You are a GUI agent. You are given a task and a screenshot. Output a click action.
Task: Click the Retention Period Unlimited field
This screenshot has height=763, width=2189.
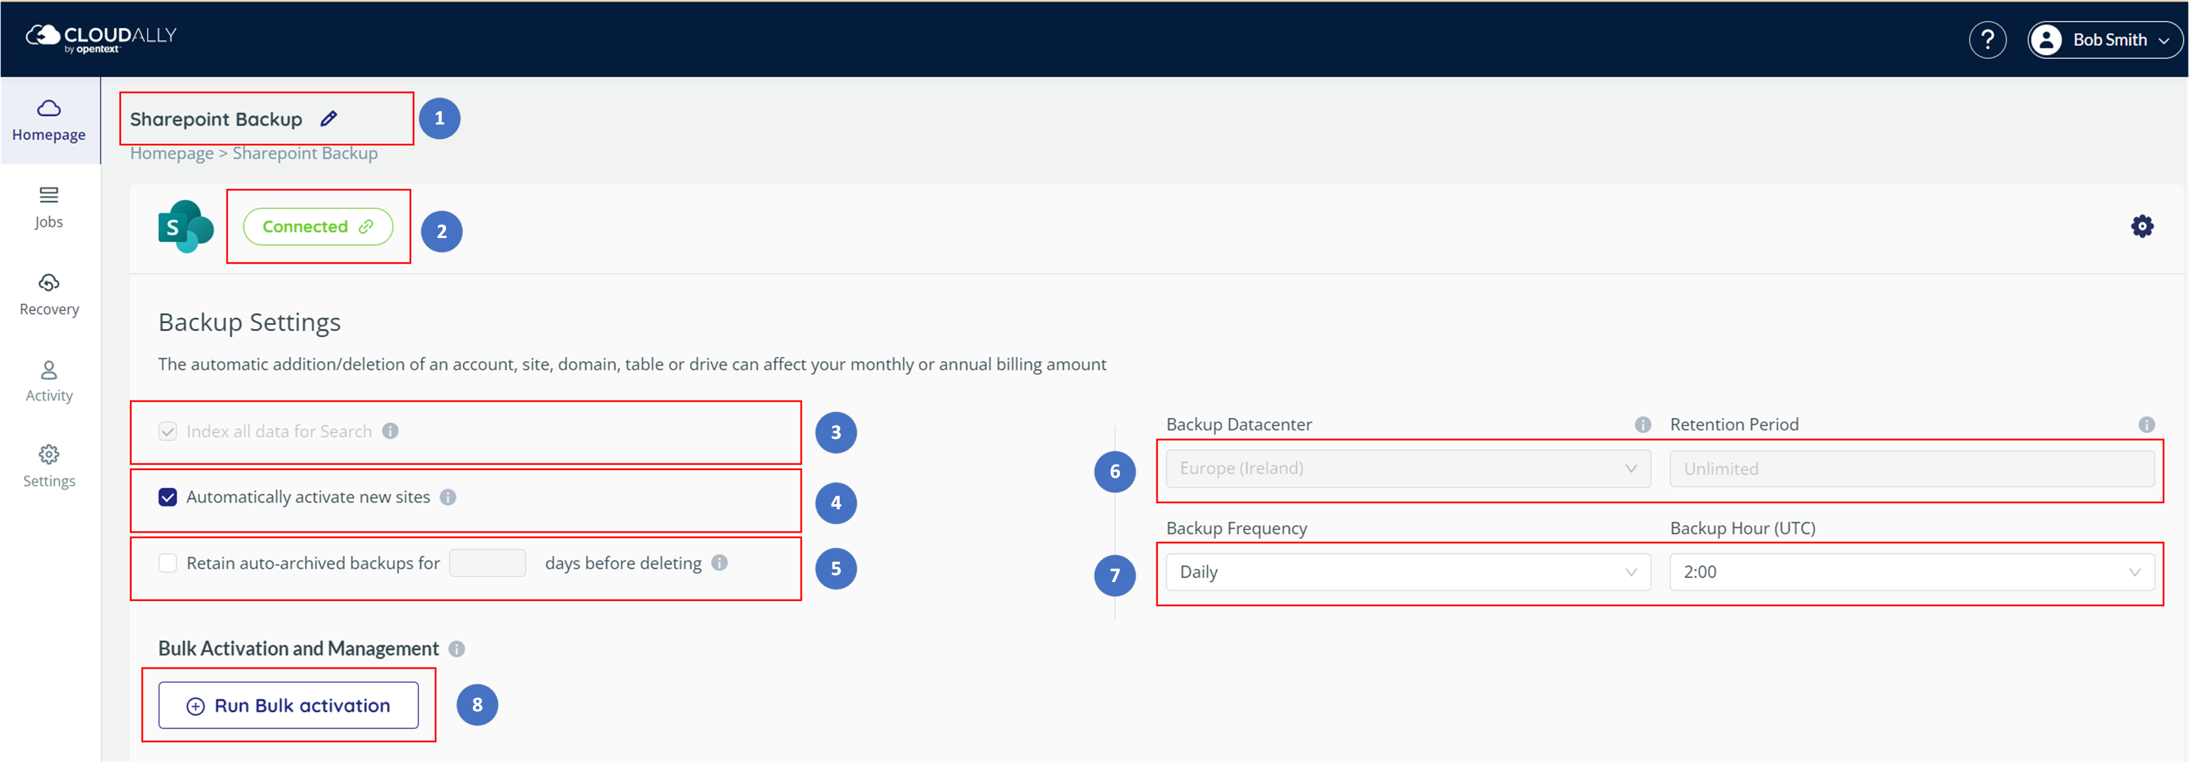click(1912, 468)
